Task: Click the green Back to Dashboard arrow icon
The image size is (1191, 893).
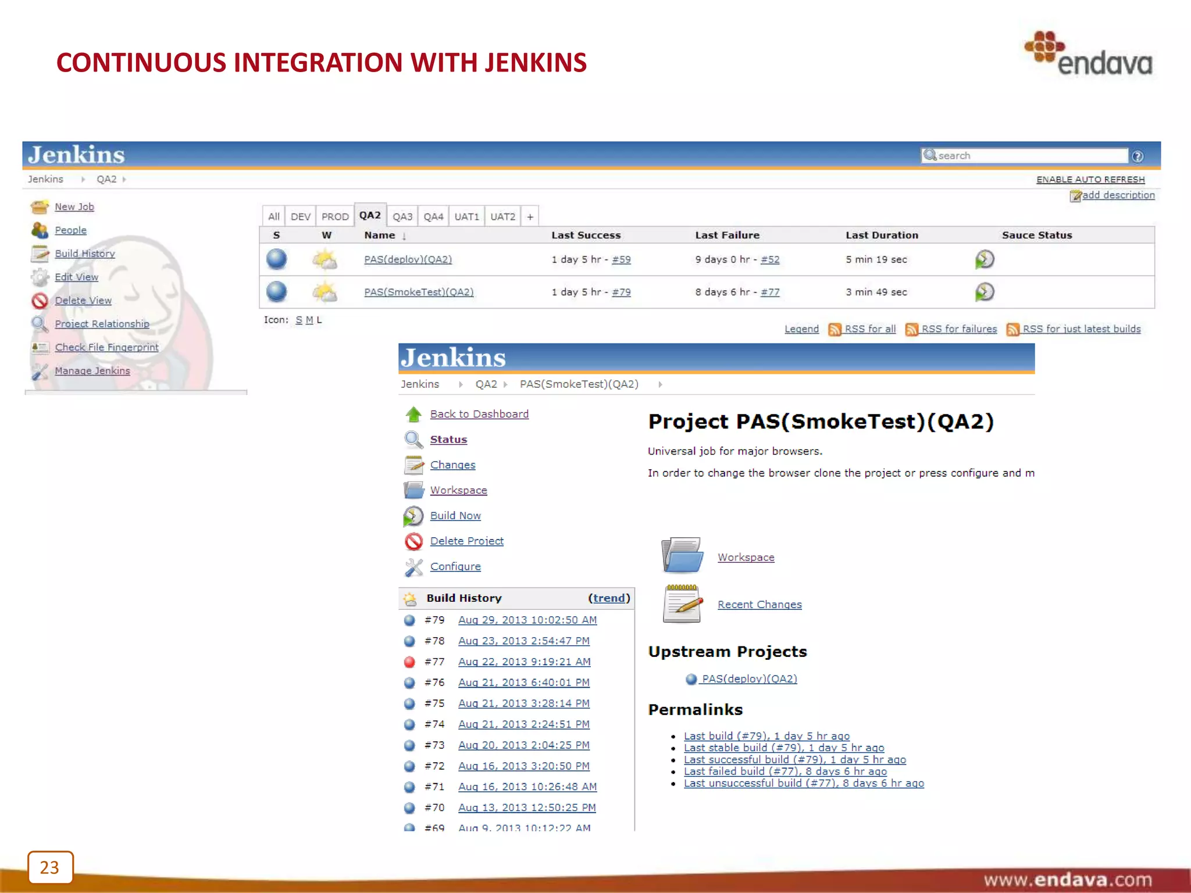Action: pyautogui.click(x=413, y=414)
